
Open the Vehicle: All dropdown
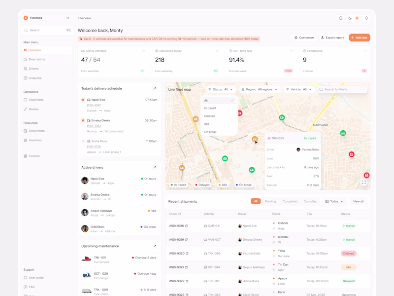299,89
